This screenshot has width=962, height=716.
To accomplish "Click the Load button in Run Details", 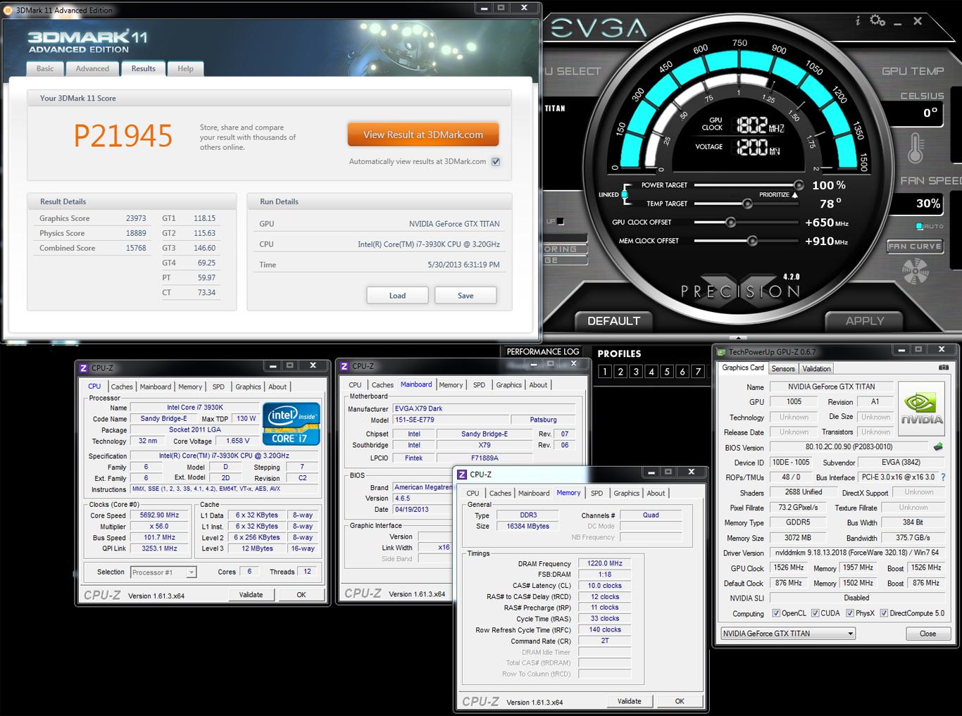I will (397, 296).
